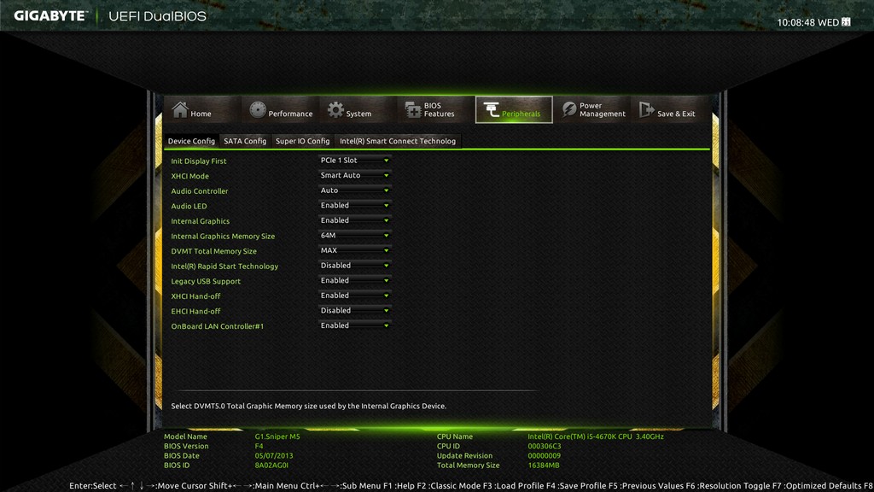The width and height of the screenshot is (874, 492).
Task: Open the Internal Graphics Memory Size 64M dropdown
Action: (354, 236)
